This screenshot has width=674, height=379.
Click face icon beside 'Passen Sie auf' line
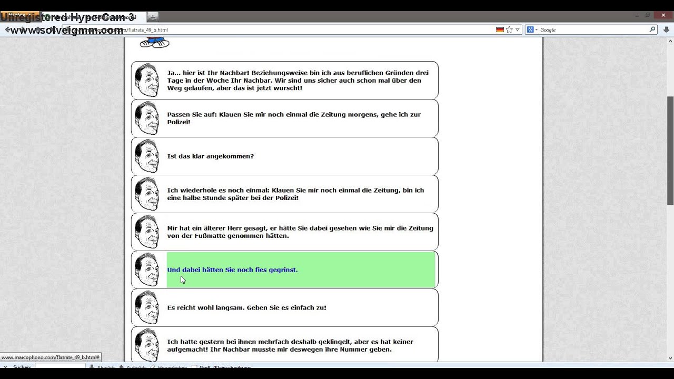pyautogui.click(x=147, y=118)
